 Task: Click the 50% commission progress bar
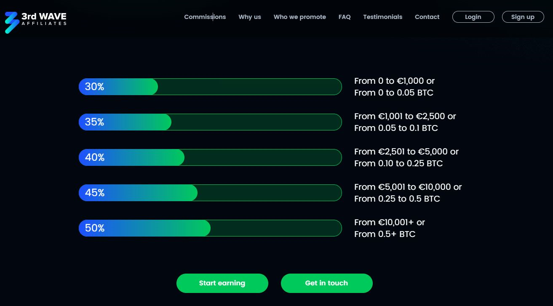(210, 228)
